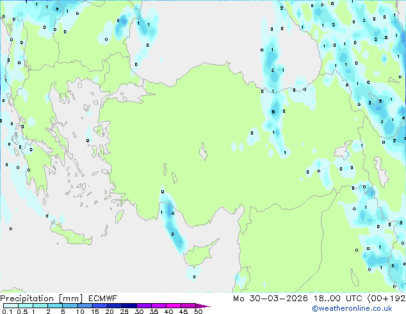This screenshot has height=314, width=406.
Task: Select the 2–5 mm light blue legend swatch
Action: (x=55, y=306)
